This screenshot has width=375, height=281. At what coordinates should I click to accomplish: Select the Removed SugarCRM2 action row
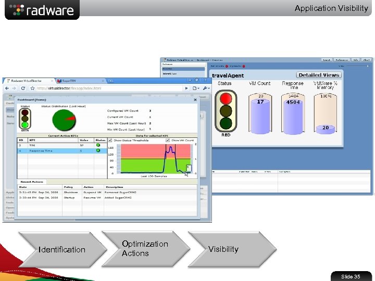(107, 192)
